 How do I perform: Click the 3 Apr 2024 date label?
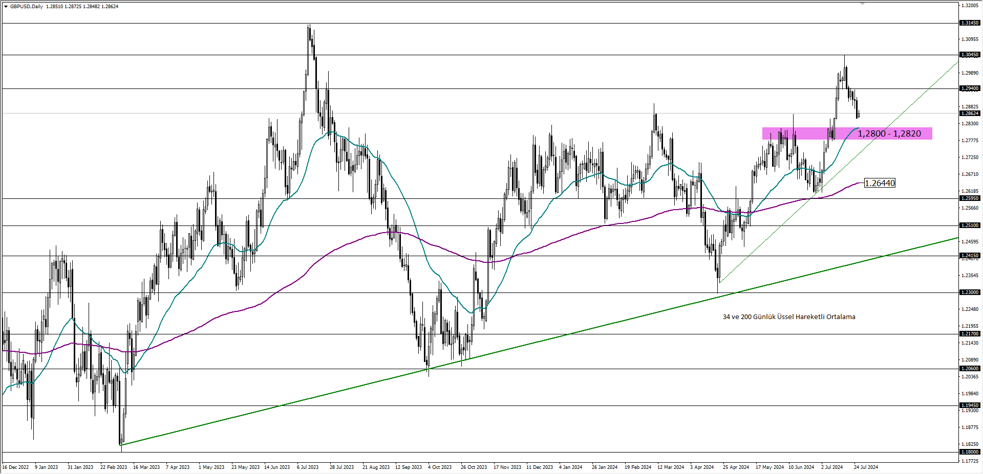click(x=702, y=467)
